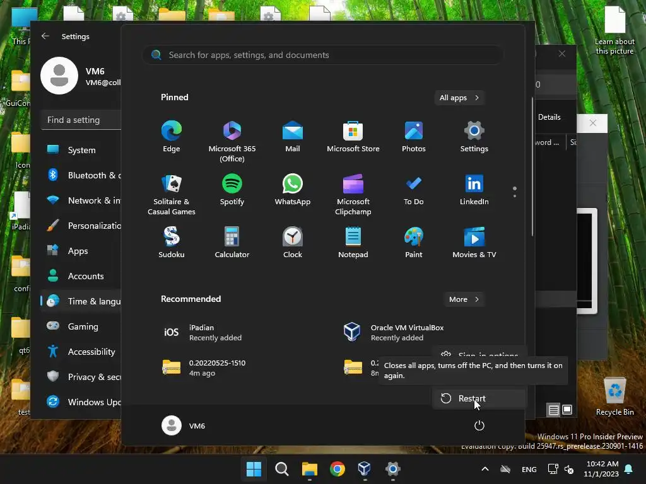Click pinned apps page indicator dots
646x484 pixels.
point(515,192)
